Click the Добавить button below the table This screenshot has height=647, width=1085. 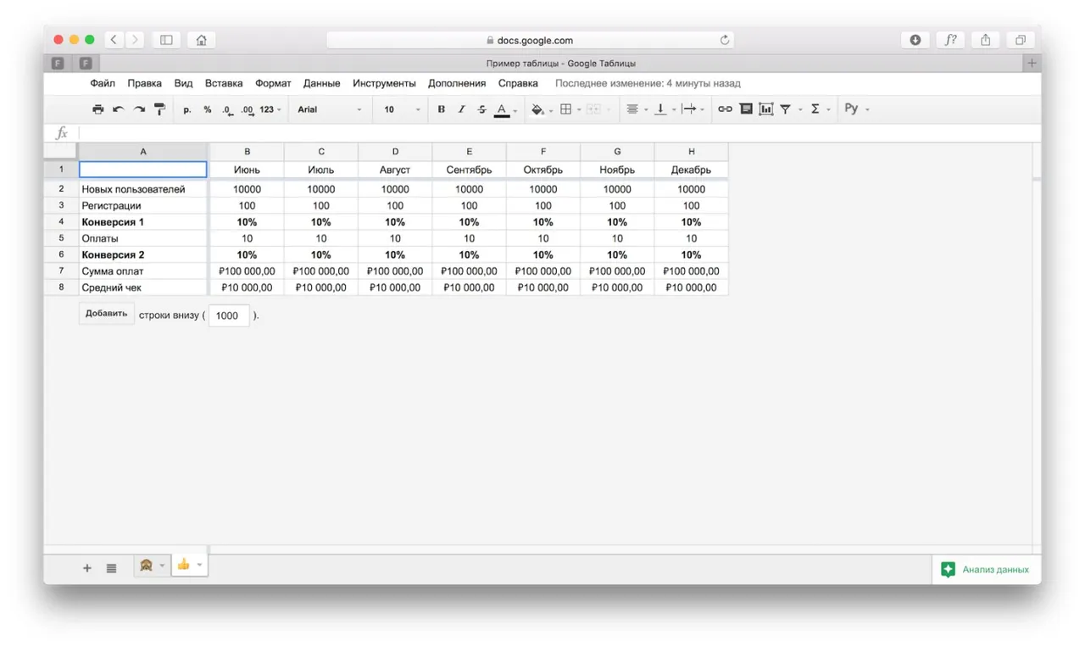(x=106, y=314)
